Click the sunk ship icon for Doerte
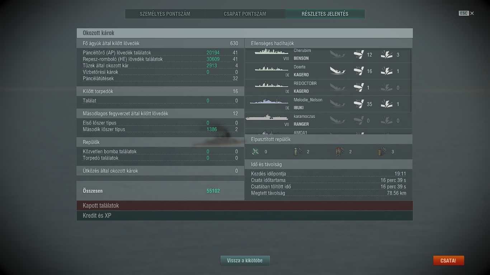Viewport: 490px width, 275px height. (338, 71)
